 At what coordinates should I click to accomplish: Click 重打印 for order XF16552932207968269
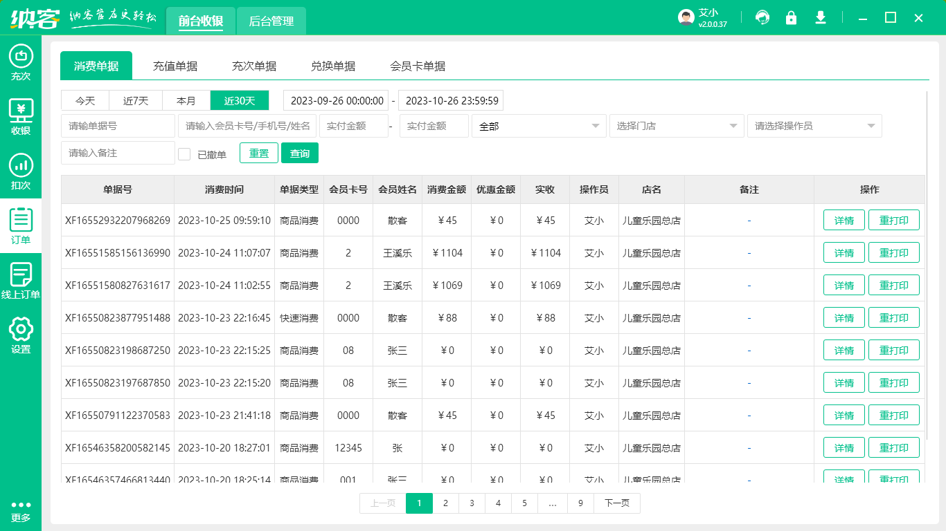(894, 220)
